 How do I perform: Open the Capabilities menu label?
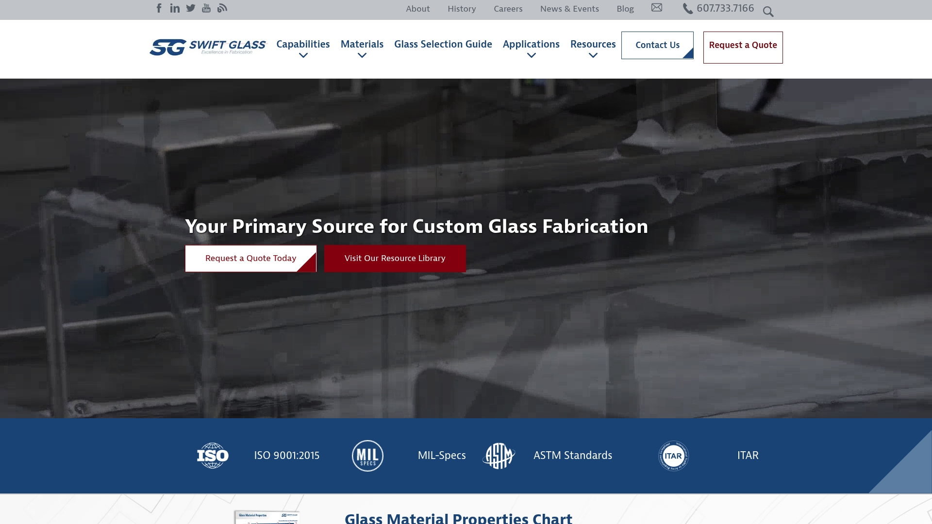(x=303, y=44)
